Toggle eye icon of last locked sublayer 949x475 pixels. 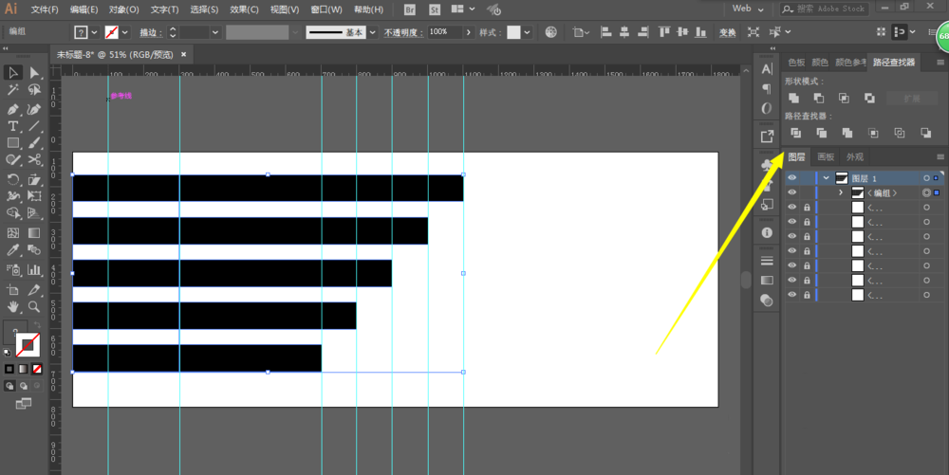(x=791, y=296)
